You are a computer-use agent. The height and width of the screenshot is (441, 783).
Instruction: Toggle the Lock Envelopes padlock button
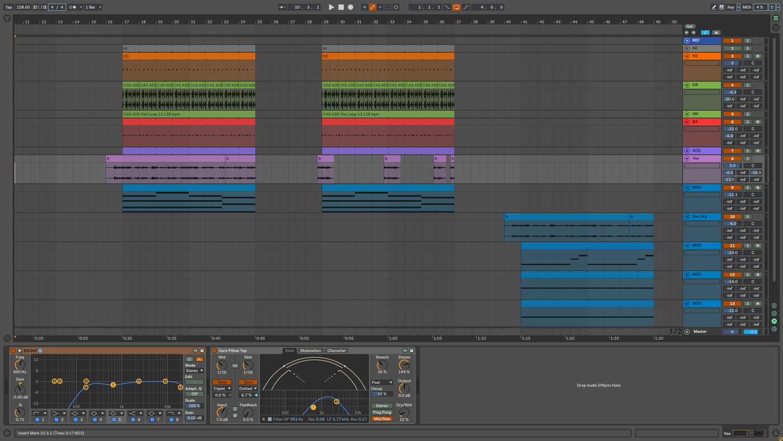716,32
